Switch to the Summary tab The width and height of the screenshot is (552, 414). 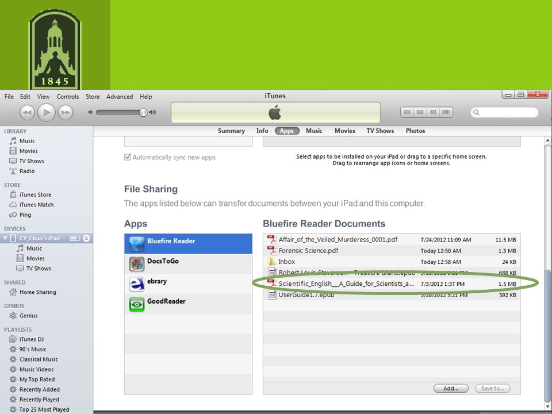click(231, 131)
